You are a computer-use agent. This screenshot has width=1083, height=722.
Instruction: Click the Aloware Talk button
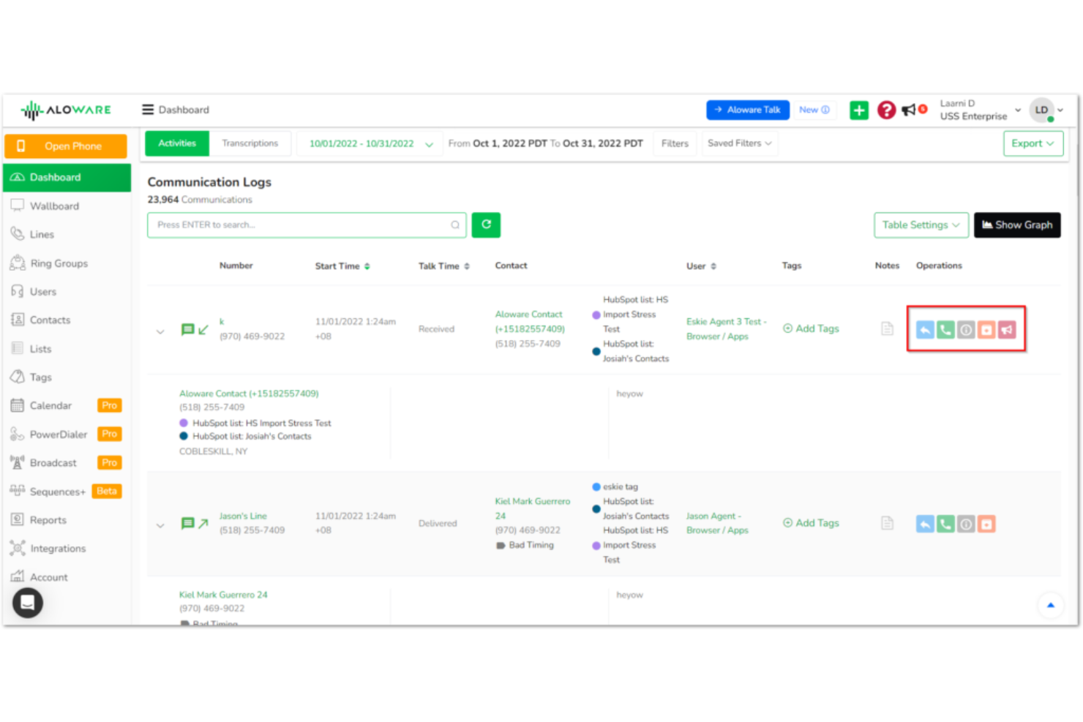click(748, 110)
